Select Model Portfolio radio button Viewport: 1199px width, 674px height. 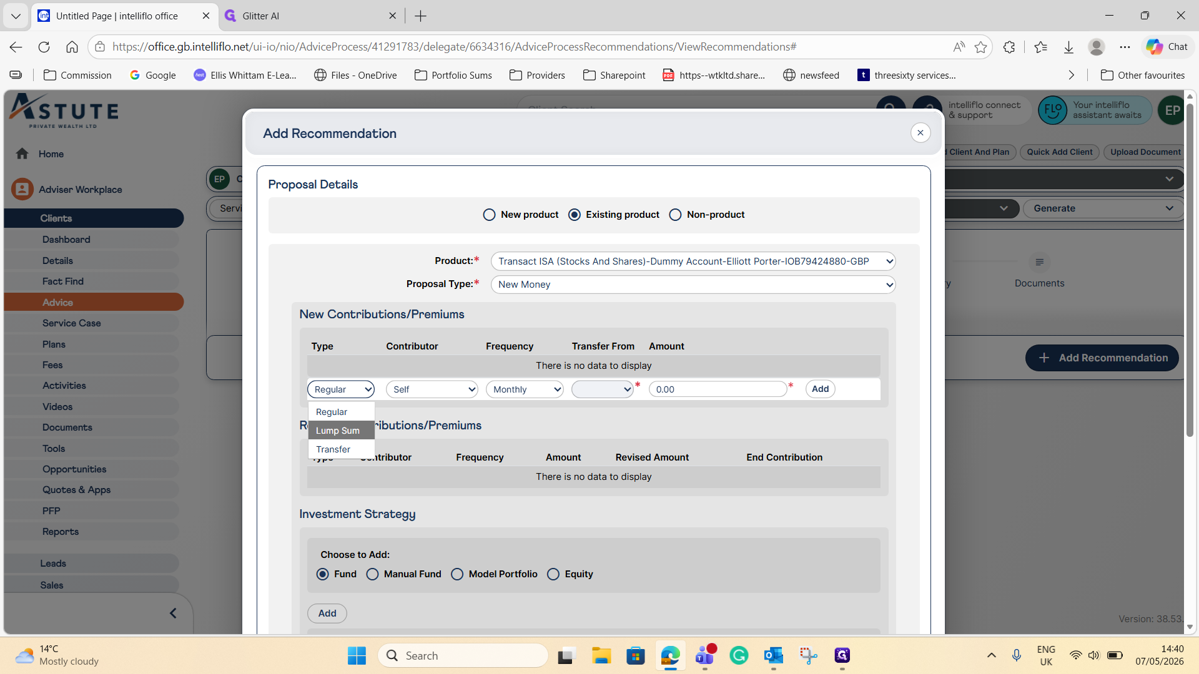(x=457, y=574)
